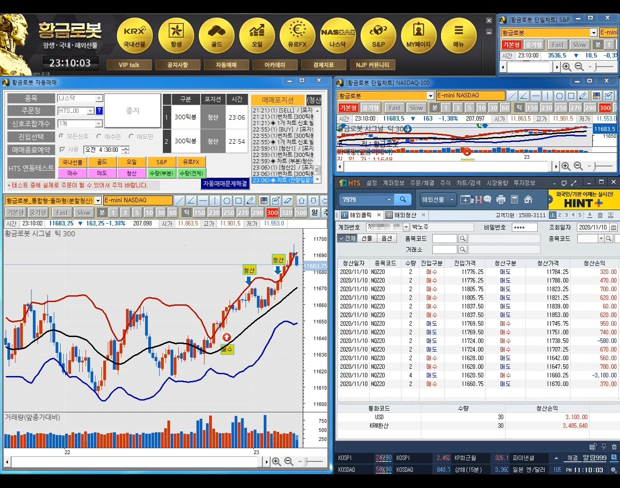Image resolution: width=620 pixels, height=488 pixels.
Task: Expand the 황금로봇_통합형-돌파형 strategy dropdown
Action: [98, 201]
